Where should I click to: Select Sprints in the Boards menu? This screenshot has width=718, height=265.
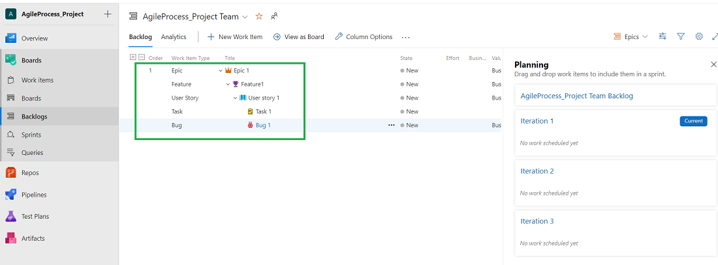click(x=31, y=135)
